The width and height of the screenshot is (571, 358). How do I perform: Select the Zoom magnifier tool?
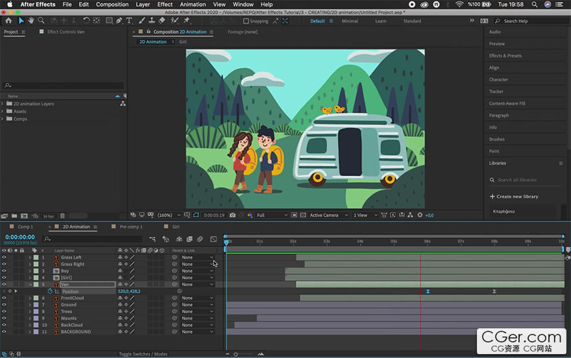[42, 21]
